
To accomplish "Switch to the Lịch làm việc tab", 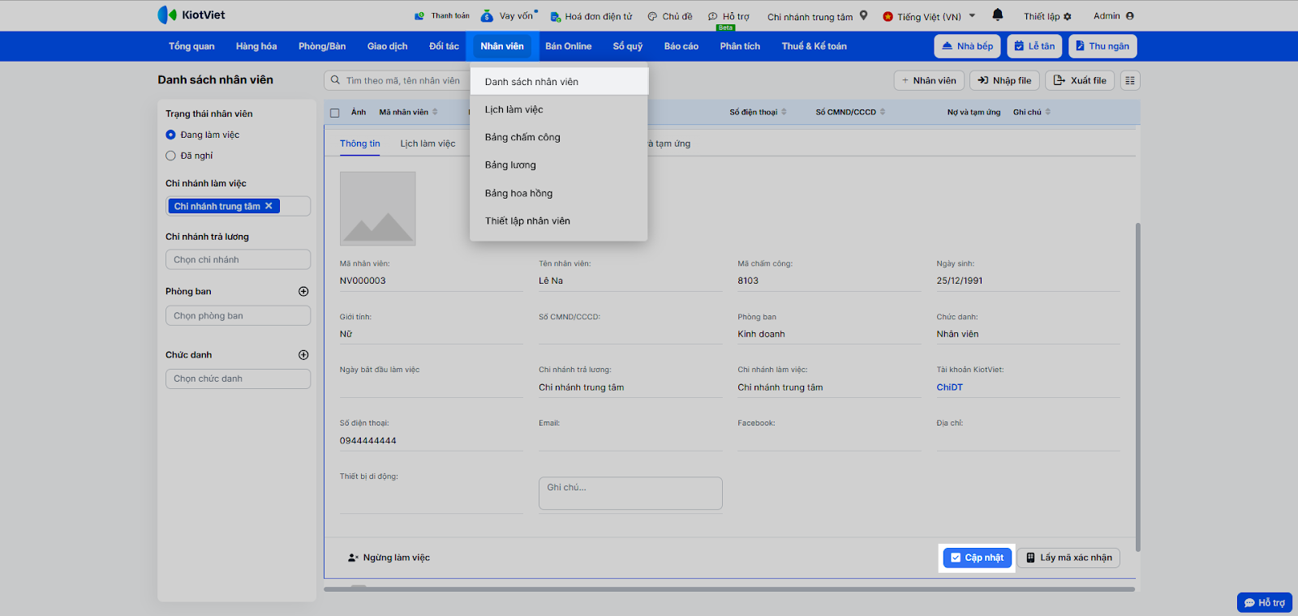I will click(x=428, y=143).
